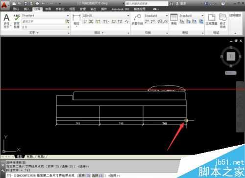This screenshot has height=178, width=245.
Task: Click the ViewCube WCS dropdown below compass
Action: pos(231,73)
